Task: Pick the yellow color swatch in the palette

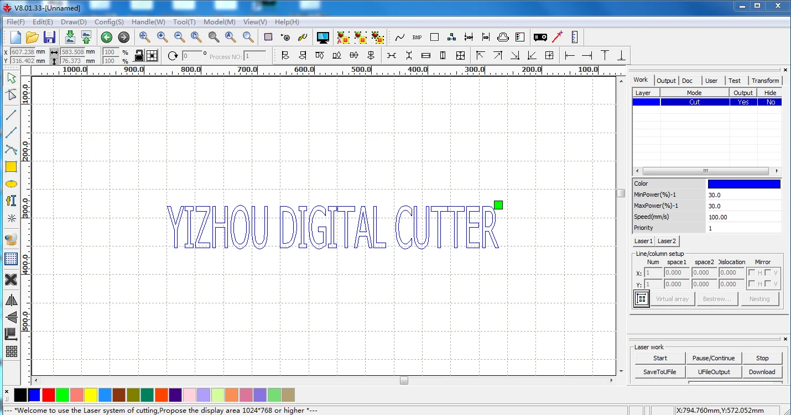Action: (x=91, y=395)
